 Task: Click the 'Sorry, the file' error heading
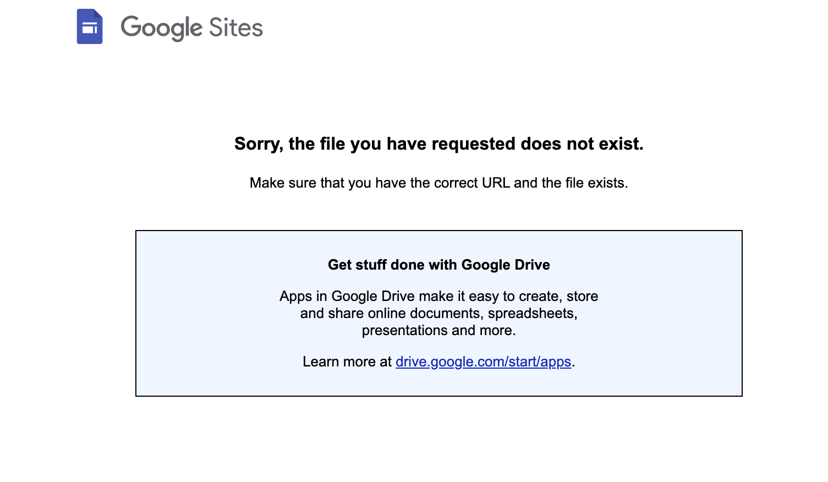[x=438, y=144]
